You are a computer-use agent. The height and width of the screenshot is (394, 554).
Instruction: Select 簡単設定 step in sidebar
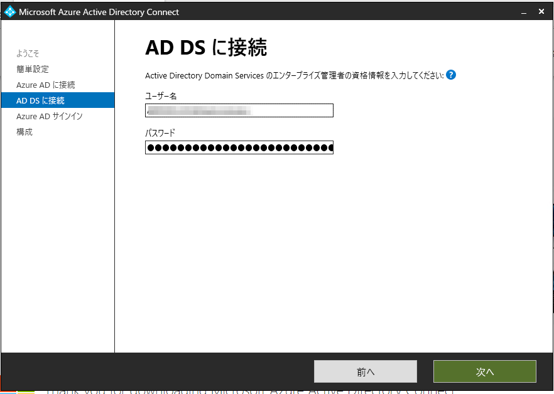tap(33, 69)
